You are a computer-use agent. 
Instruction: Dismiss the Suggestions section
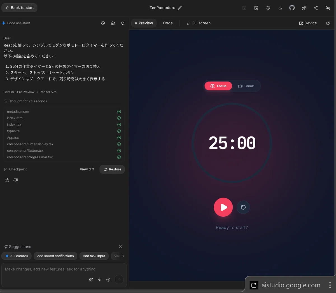120,247
